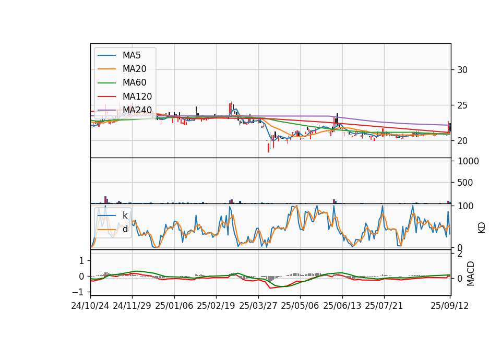Click the 25/07/21 date axis label

[x=384, y=306]
